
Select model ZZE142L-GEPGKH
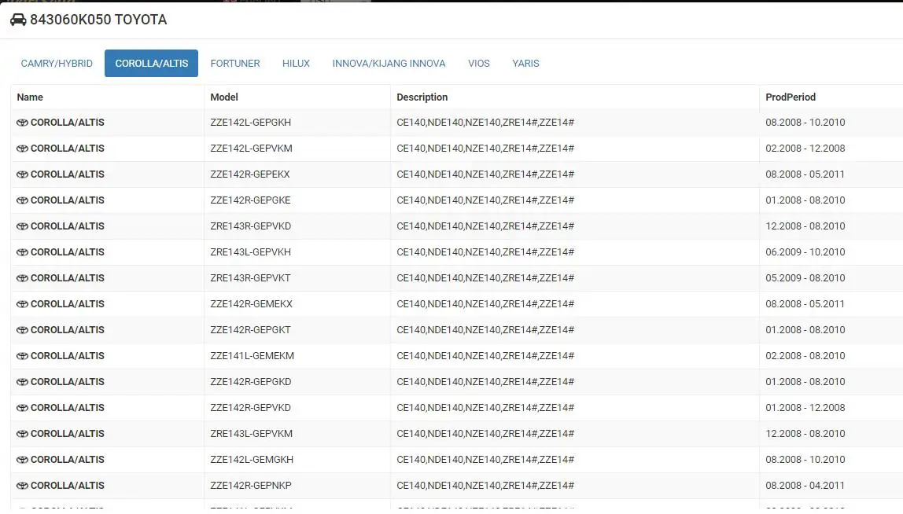pos(250,123)
